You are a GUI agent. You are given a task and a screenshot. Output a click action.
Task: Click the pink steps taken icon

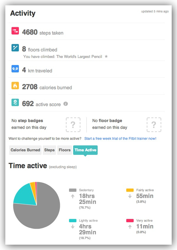tap(15, 31)
